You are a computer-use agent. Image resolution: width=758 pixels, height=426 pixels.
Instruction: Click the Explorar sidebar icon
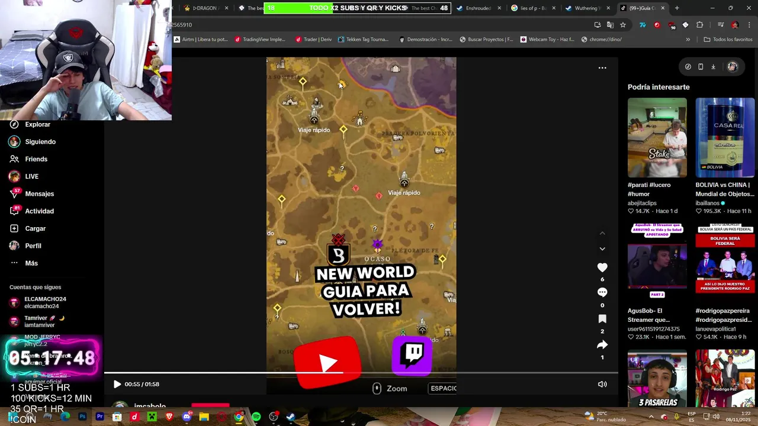click(x=14, y=124)
